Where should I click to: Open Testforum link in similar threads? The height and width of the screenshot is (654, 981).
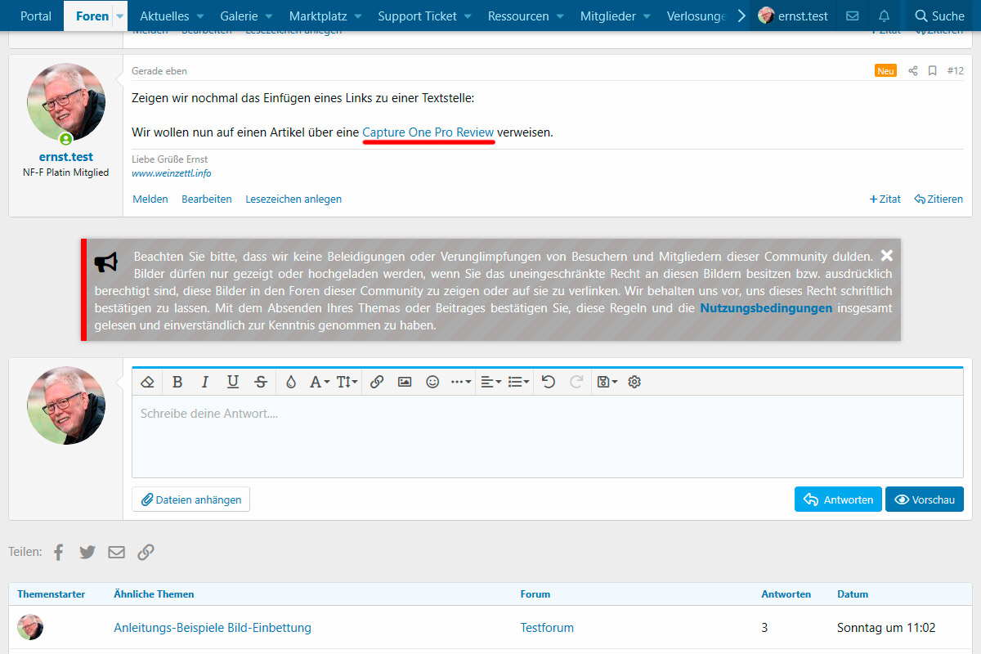tap(547, 628)
